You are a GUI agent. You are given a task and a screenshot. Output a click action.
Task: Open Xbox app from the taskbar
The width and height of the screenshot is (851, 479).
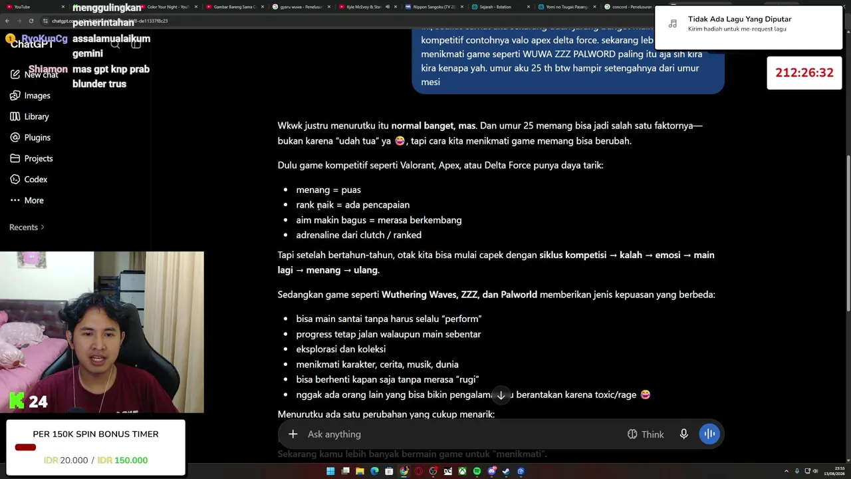pos(462,471)
